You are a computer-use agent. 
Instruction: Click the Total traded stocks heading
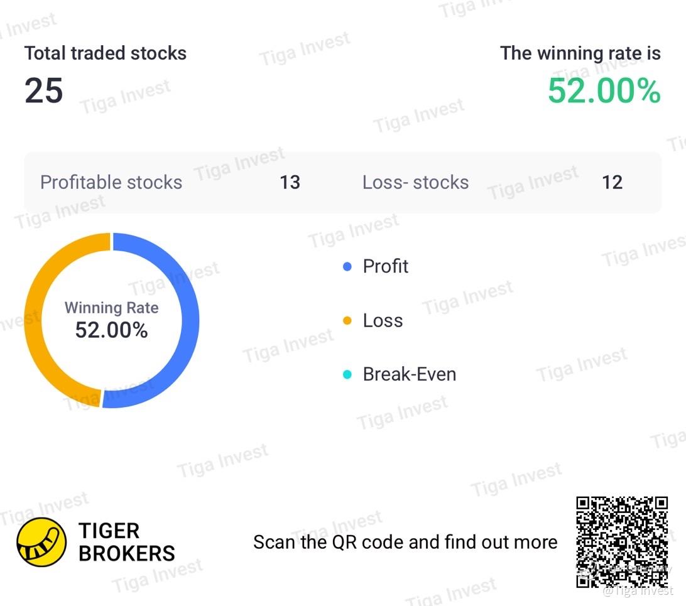(106, 53)
